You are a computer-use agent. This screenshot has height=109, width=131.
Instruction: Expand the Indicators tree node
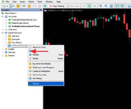[x=3, y=30]
